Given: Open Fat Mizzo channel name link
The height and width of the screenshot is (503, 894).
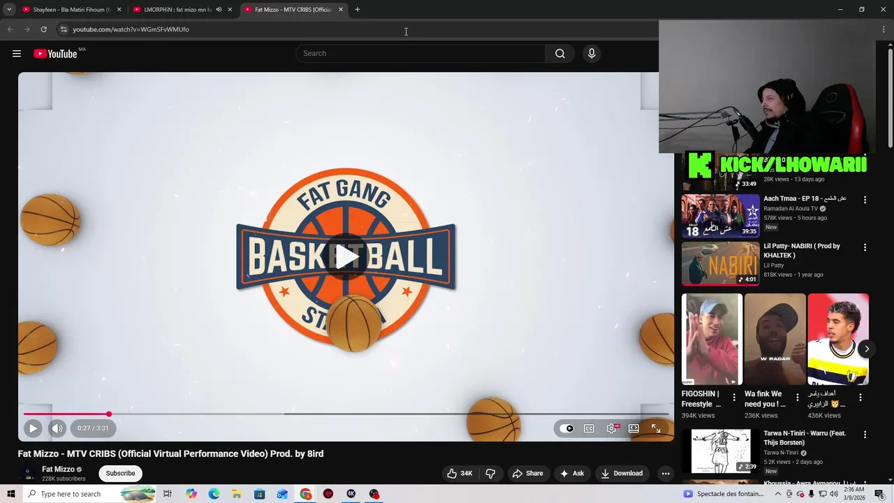Looking at the screenshot, I should 58,469.
